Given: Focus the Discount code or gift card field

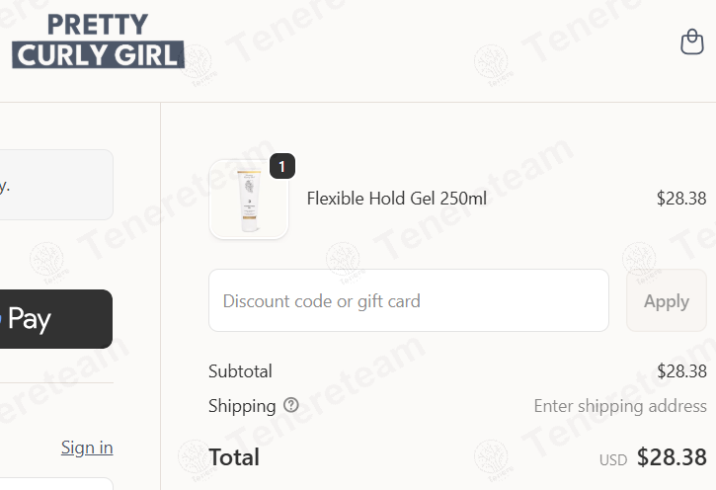Looking at the screenshot, I should [409, 300].
